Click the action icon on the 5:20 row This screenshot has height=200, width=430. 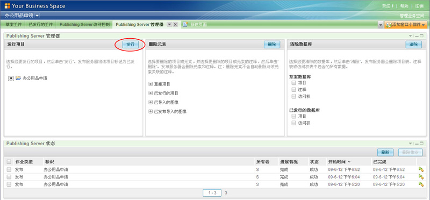tap(421, 184)
